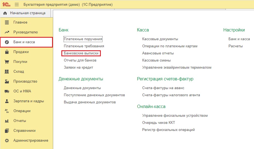Click the Продажи shopping bag icon
This screenshot has height=149, width=254.
[x=7, y=52]
